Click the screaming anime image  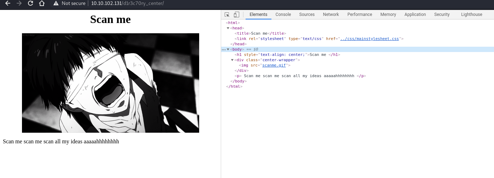coord(111,83)
